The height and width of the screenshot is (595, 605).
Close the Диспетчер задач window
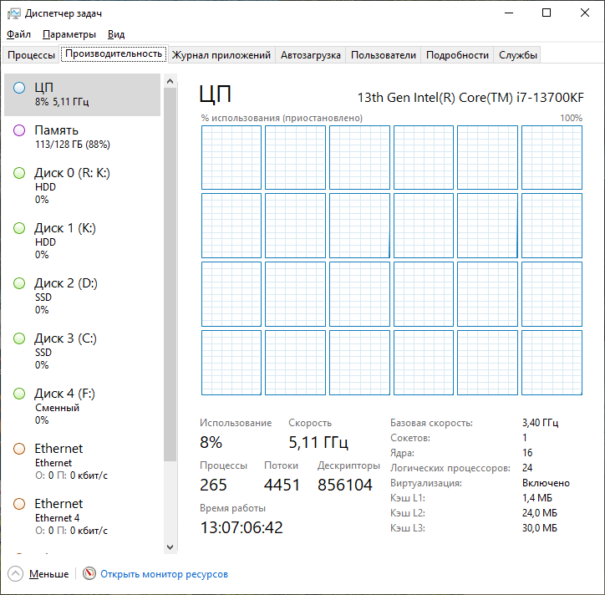[x=585, y=13]
